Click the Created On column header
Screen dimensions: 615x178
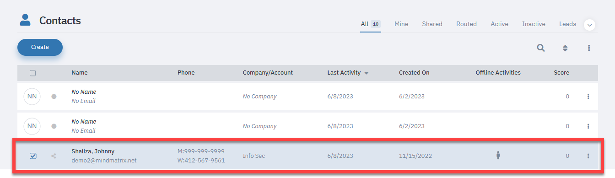pos(414,73)
